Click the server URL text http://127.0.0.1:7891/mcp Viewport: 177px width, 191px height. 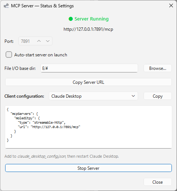click(88, 29)
